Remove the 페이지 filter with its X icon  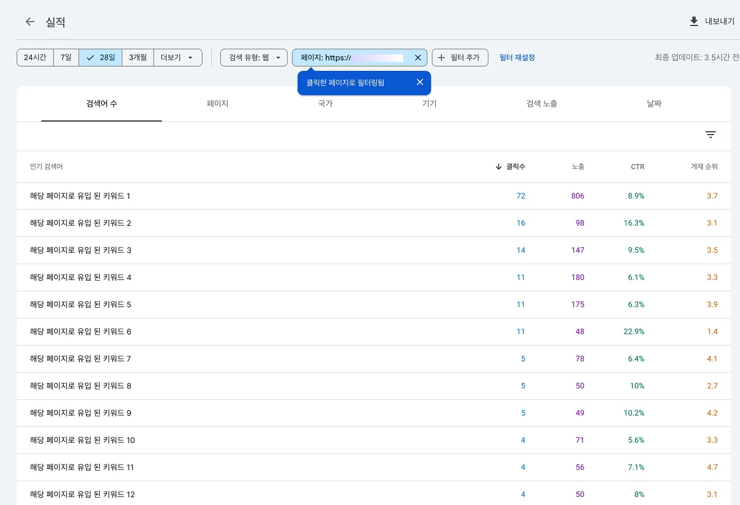[x=418, y=57]
